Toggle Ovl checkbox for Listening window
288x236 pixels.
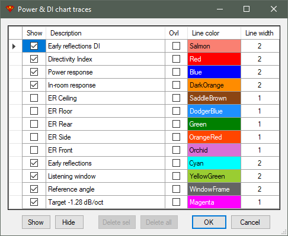[176, 176]
